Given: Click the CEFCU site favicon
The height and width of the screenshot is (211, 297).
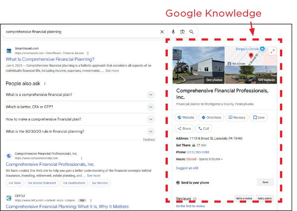Looking at the screenshot, I should [x=9, y=198].
